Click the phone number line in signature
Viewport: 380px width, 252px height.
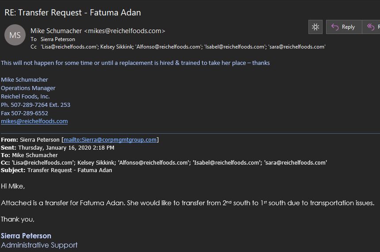tap(35, 105)
